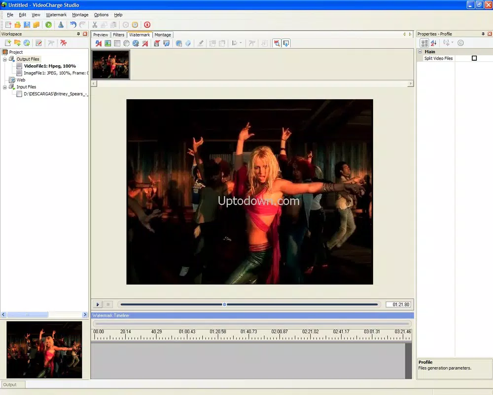Tick the Split Video Files checkbox

pos(474,58)
